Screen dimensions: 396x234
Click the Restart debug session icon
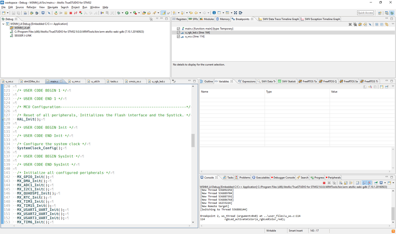click(56, 13)
